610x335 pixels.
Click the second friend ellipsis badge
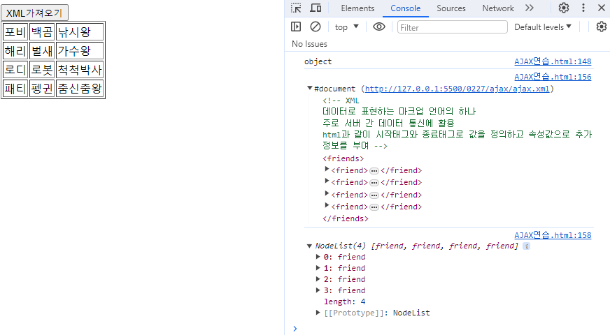coord(374,183)
